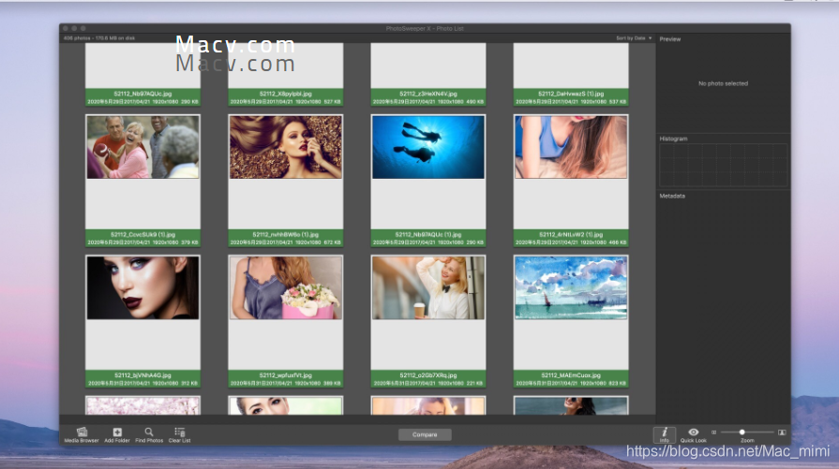Select the woman holding coffee thumbnail

tap(428, 288)
